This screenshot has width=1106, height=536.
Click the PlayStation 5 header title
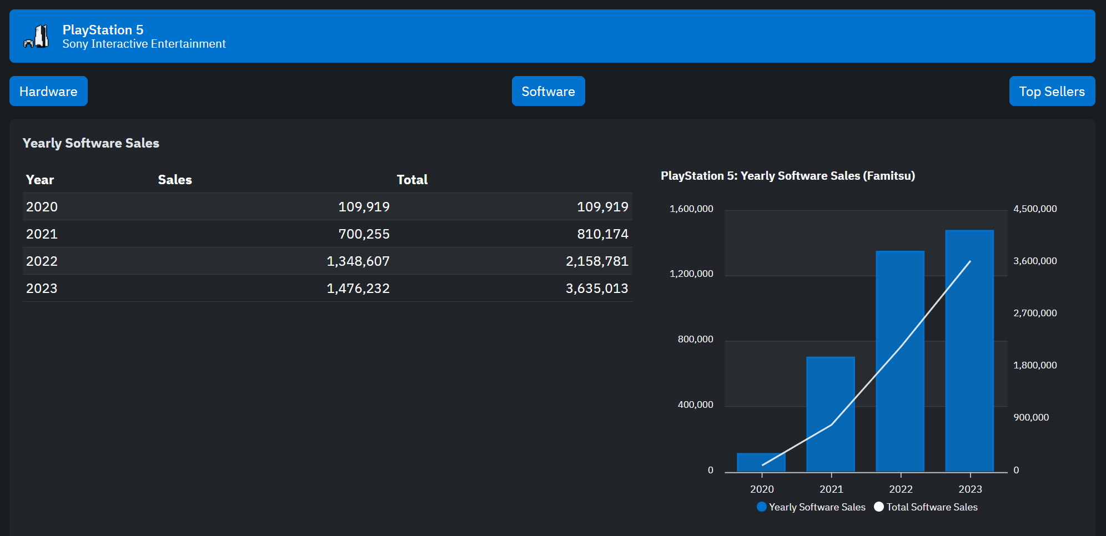click(x=103, y=29)
